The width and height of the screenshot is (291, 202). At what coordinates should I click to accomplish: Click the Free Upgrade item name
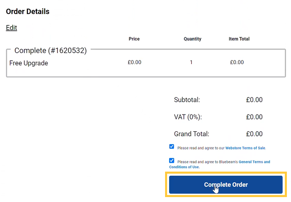pyautogui.click(x=29, y=63)
